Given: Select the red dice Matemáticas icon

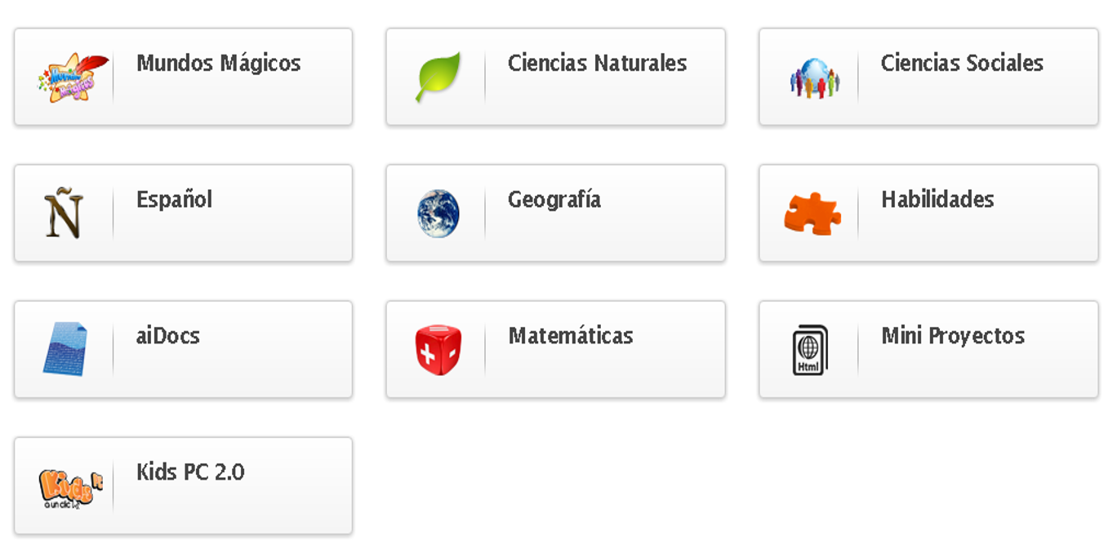Looking at the screenshot, I should coord(438,348).
